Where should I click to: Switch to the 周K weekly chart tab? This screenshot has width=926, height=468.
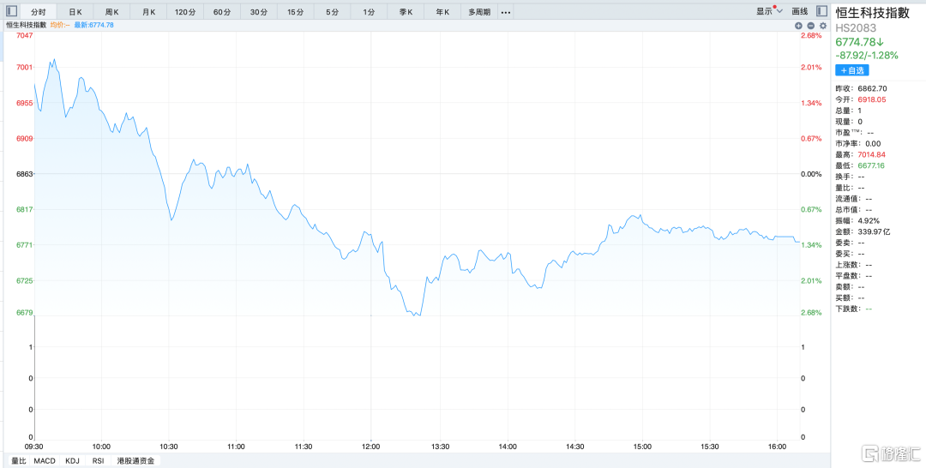click(112, 12)
